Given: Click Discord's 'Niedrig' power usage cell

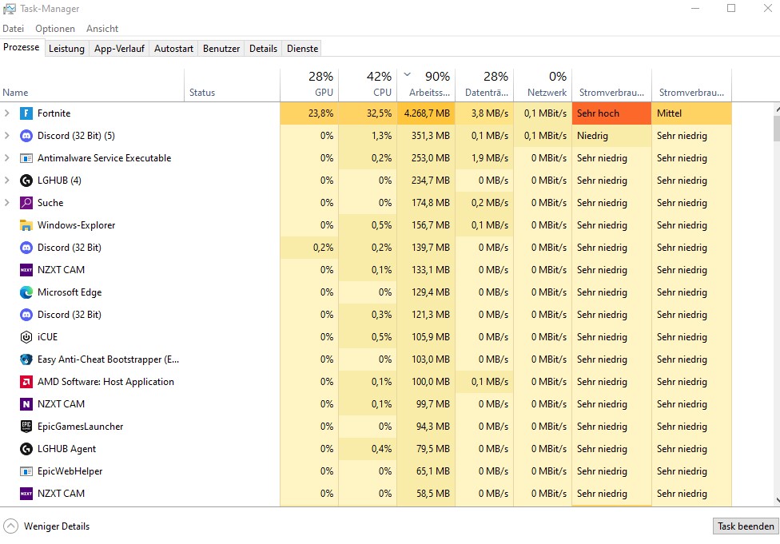Looking at the screenshot, I should (x=612, y=136).
